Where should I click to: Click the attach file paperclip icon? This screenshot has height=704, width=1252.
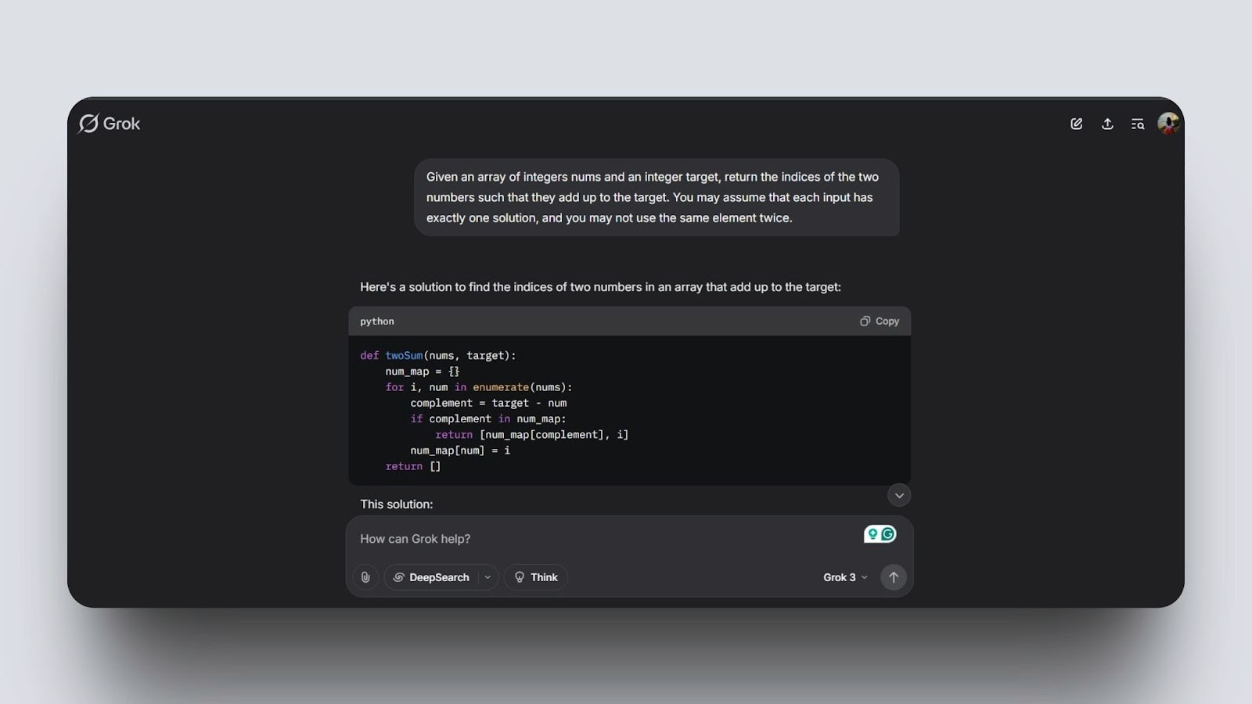coord(365,577)
